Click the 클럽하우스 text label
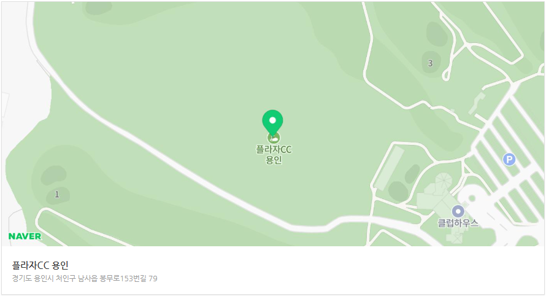Screen dimensions: 546x296 pos(458,223)
